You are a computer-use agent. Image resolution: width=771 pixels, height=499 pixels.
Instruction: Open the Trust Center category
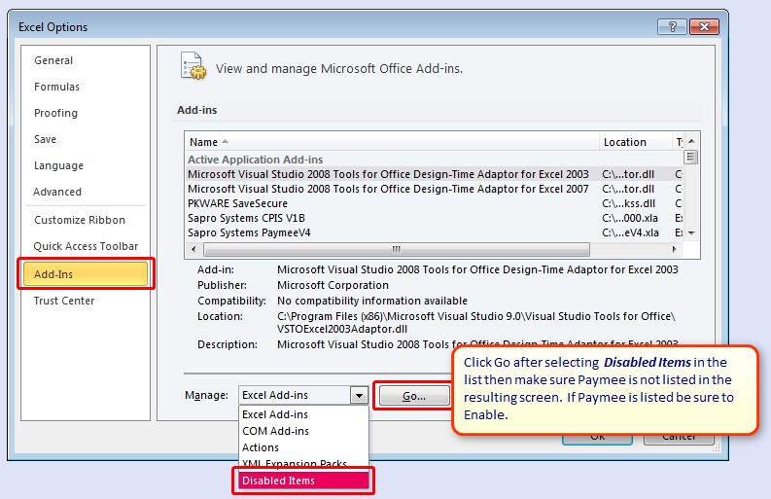tap(64, 301)
